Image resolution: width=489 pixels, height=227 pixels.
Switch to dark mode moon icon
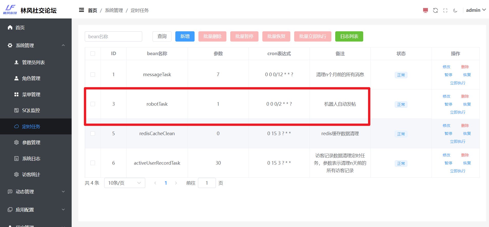[455, 10]
